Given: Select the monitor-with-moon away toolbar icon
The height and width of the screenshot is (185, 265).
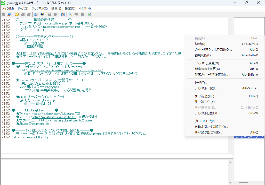Looking at the screenshot, I should pos(42,14).
